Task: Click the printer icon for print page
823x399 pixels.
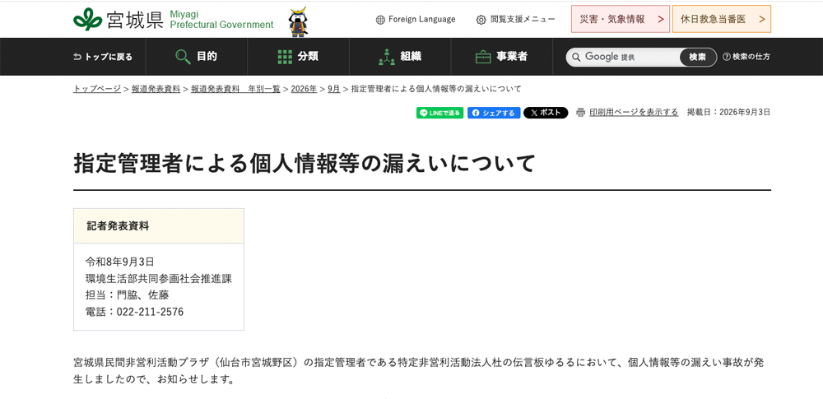Action: (580, 113)
